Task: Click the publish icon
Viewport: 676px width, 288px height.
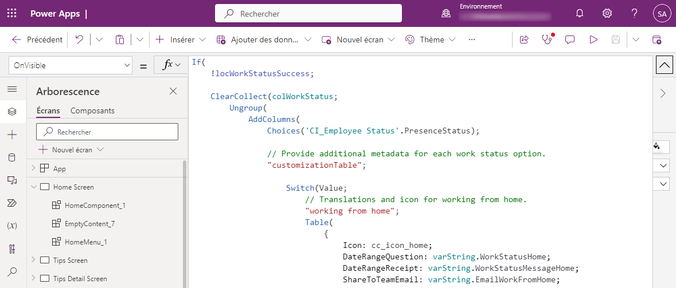Action: point(657,40)
